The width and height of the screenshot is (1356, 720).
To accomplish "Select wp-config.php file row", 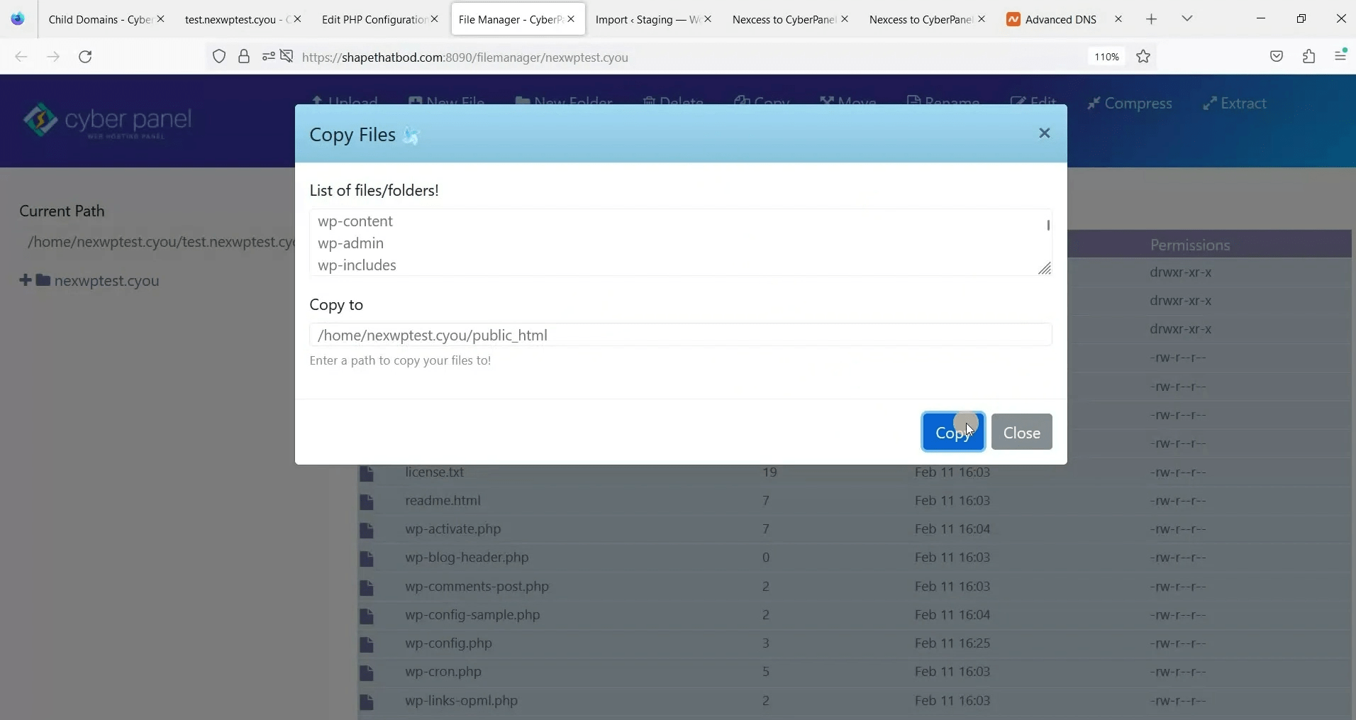I will [854, 643].
